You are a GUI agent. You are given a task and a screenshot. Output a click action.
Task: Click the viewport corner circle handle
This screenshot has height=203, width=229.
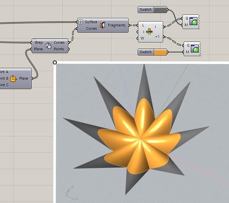55,63
